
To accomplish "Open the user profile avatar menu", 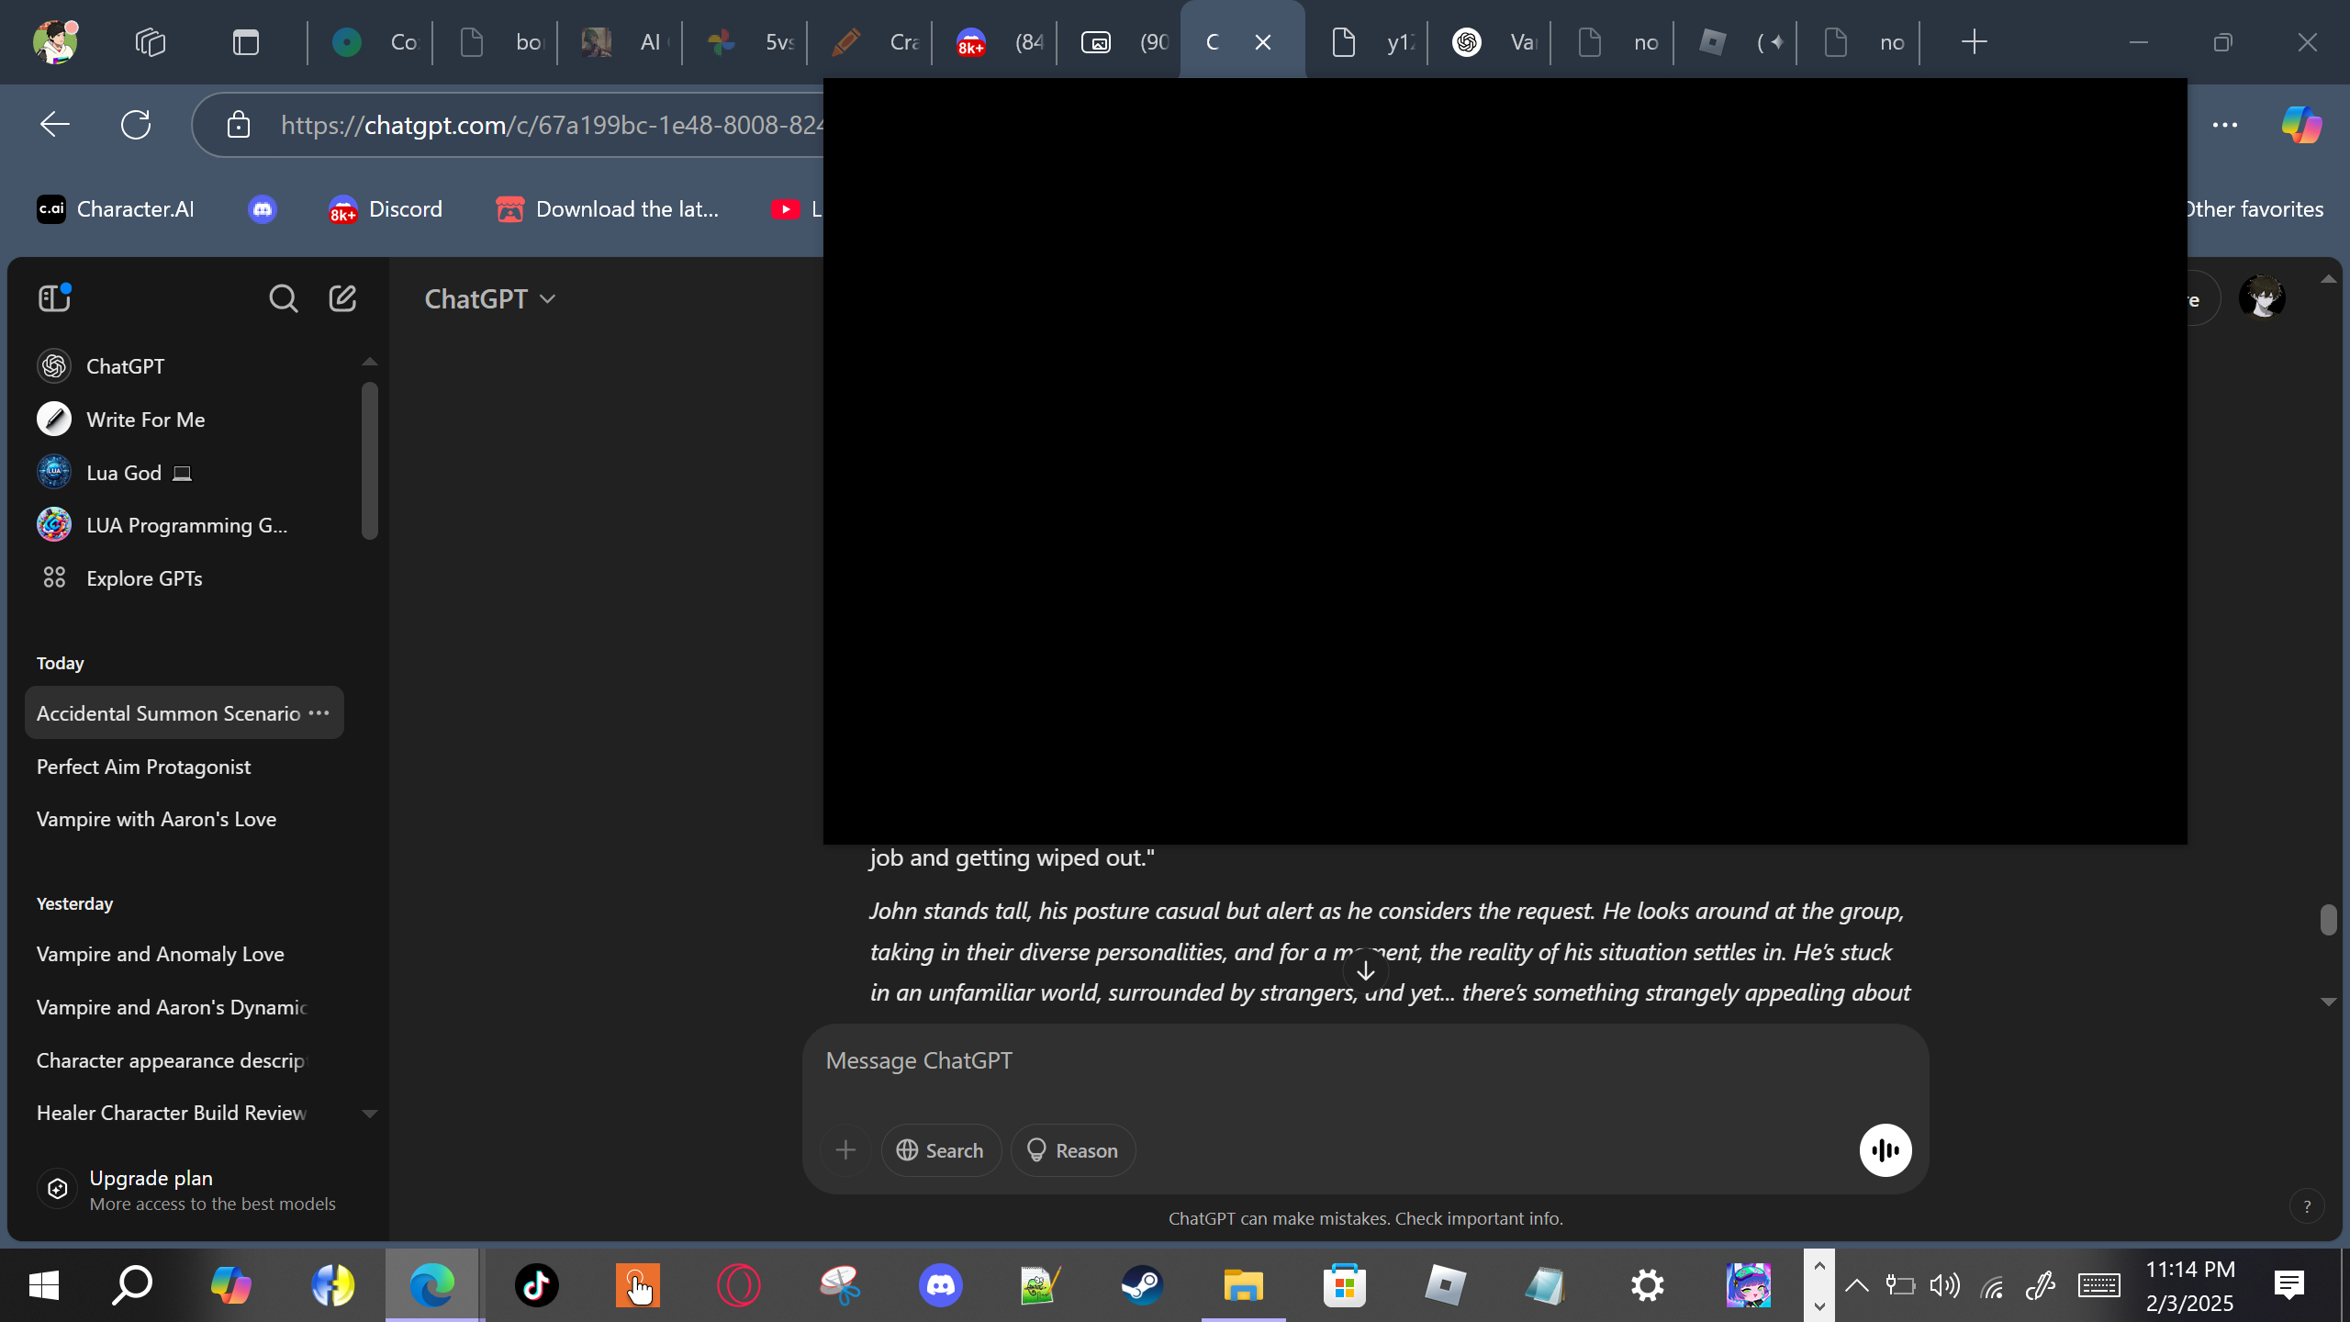I will [x=2262, y=298].
